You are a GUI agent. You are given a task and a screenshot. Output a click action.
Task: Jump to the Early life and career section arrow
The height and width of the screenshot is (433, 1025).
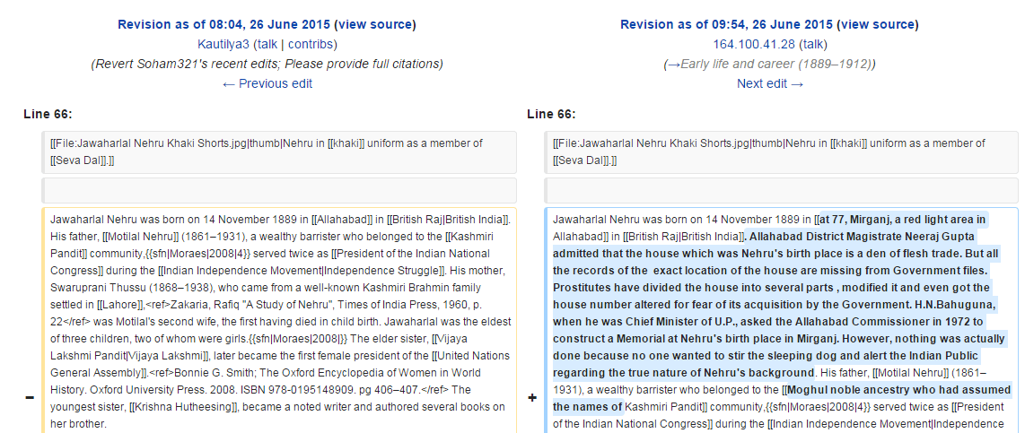coord(671,64)
